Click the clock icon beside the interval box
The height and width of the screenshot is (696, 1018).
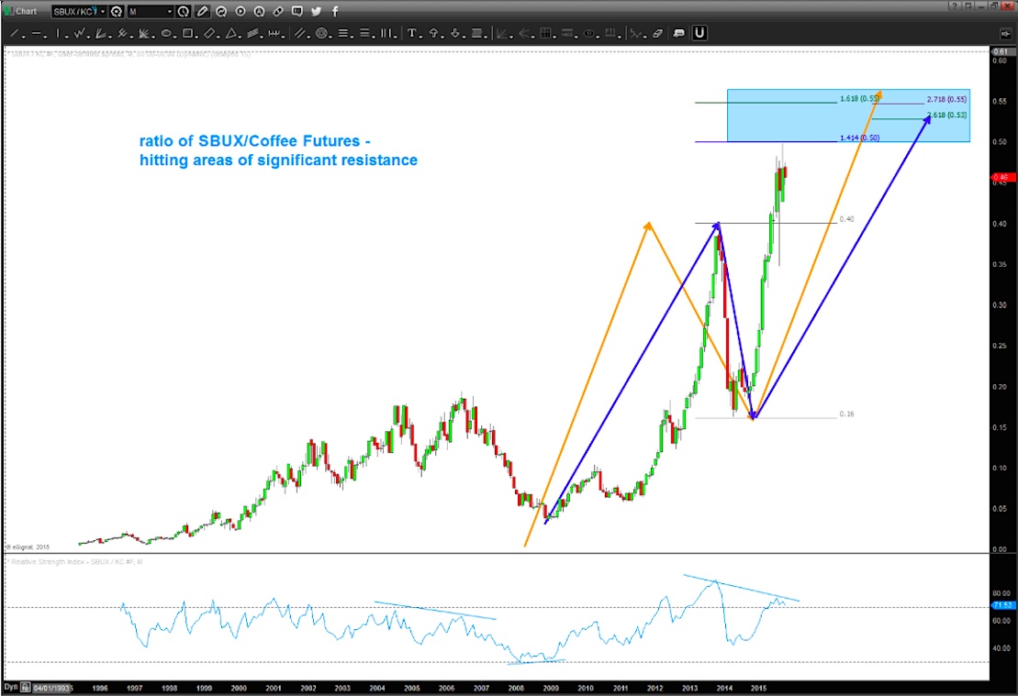click(x=183, y=12)
